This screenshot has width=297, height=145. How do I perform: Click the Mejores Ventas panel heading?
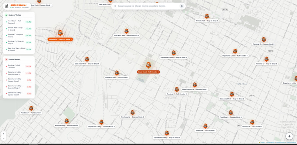point(15,15)
